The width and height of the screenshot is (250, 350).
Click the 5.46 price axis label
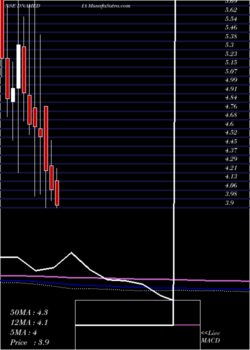pyautogui.click(x=231, y=27)
